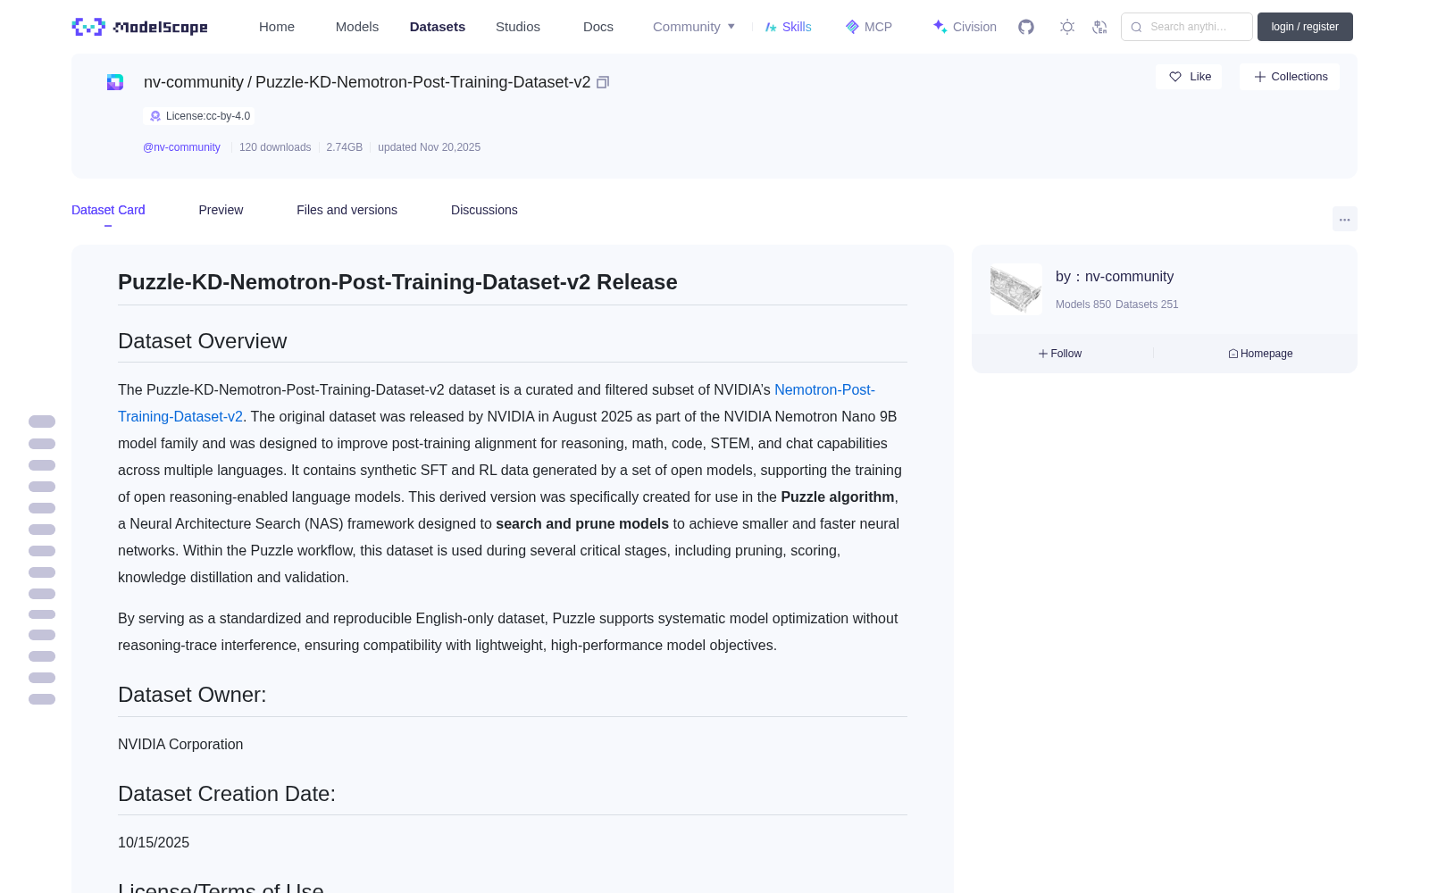Open the Models section
The height and width of the screenshot is (893, 1429).
pyautogui.click(x=357, y=27)
